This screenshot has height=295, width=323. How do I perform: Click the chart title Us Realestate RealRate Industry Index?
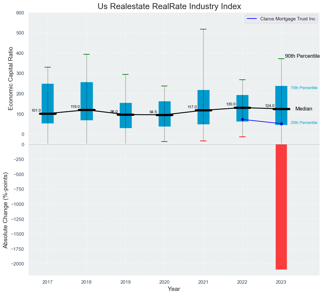169,6
